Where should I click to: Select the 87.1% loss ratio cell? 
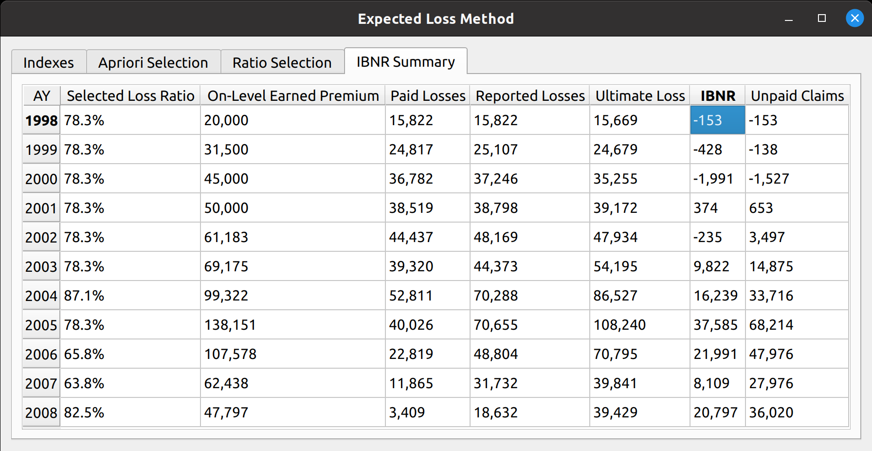(x=130, y=296)
